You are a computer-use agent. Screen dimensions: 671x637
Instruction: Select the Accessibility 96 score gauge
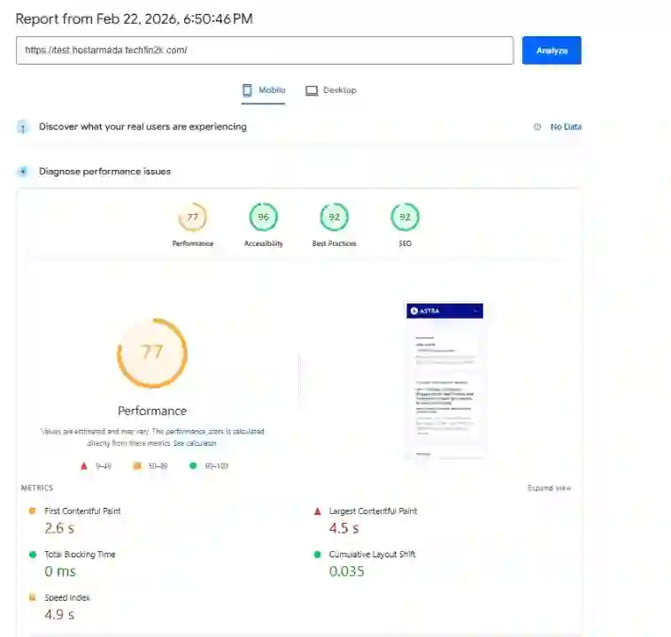pos(264,218)
